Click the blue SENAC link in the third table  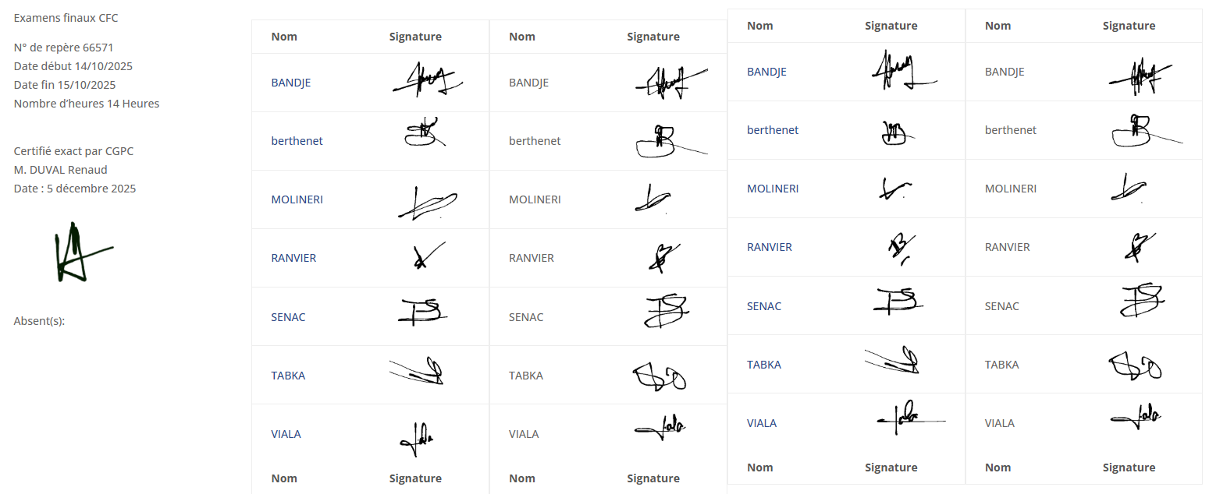[x=763, y=306]
